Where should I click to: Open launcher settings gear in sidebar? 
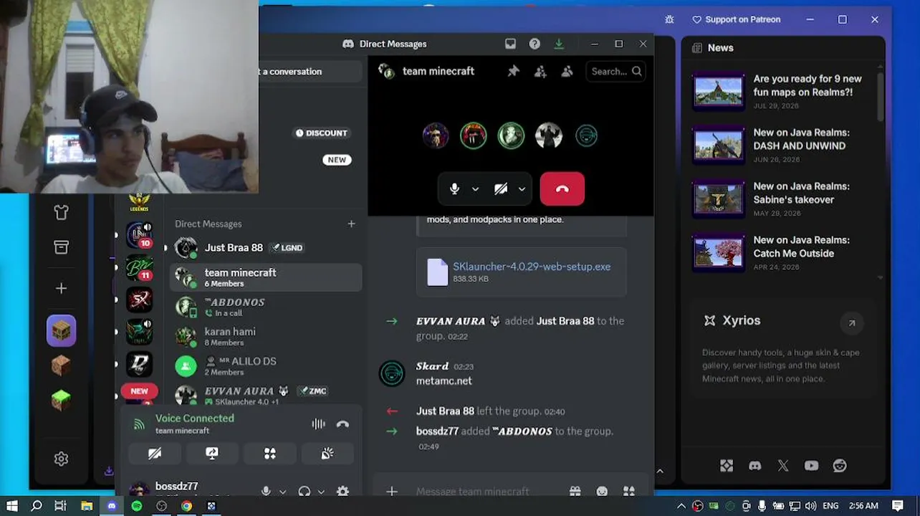click(x=61, y=459)
